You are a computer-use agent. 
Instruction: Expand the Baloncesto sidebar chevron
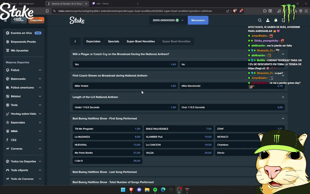40,79
